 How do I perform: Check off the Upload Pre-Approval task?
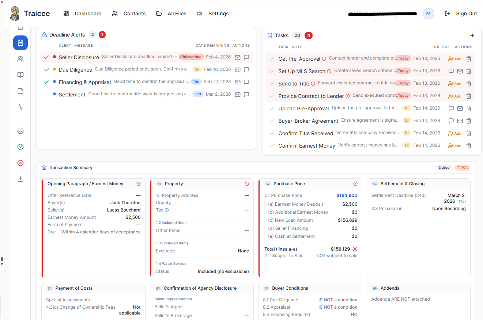[272, 108]
